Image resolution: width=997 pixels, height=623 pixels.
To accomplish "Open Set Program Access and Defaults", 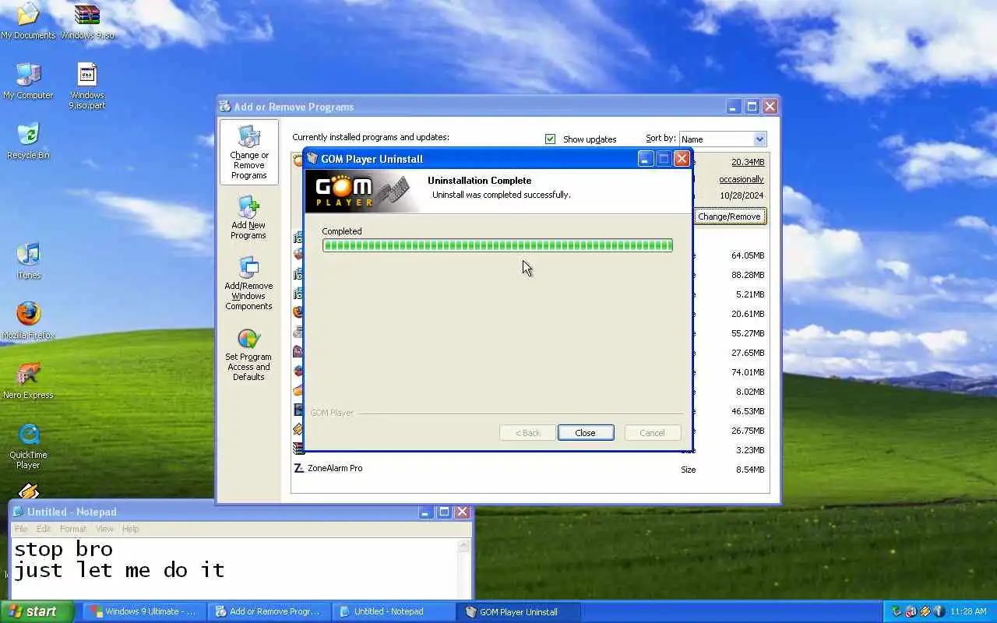I will [248, 355].
